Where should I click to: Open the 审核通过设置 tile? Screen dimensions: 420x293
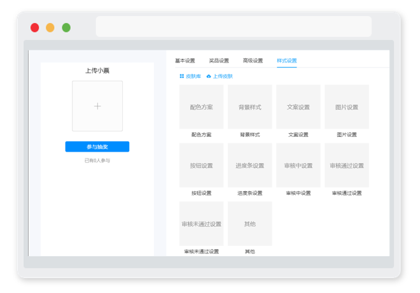tap(347, 165)
